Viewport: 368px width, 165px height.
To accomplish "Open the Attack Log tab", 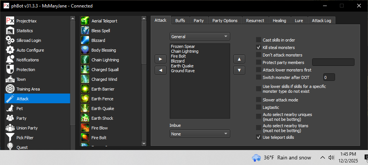I will point(321,21).
